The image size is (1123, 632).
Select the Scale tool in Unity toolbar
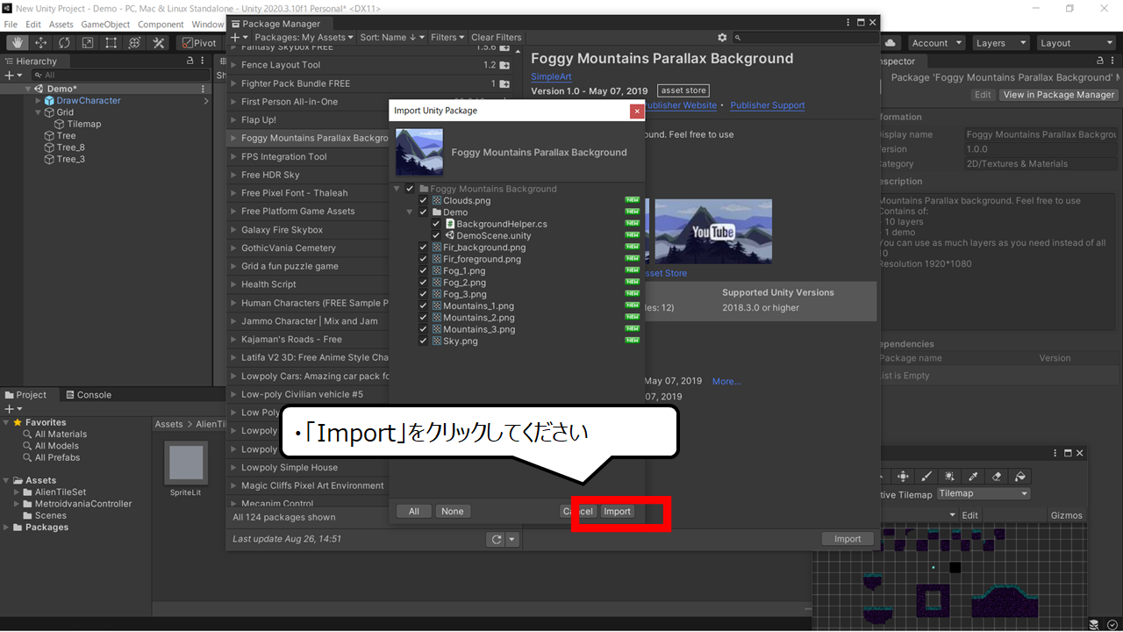tap(88, 42)
